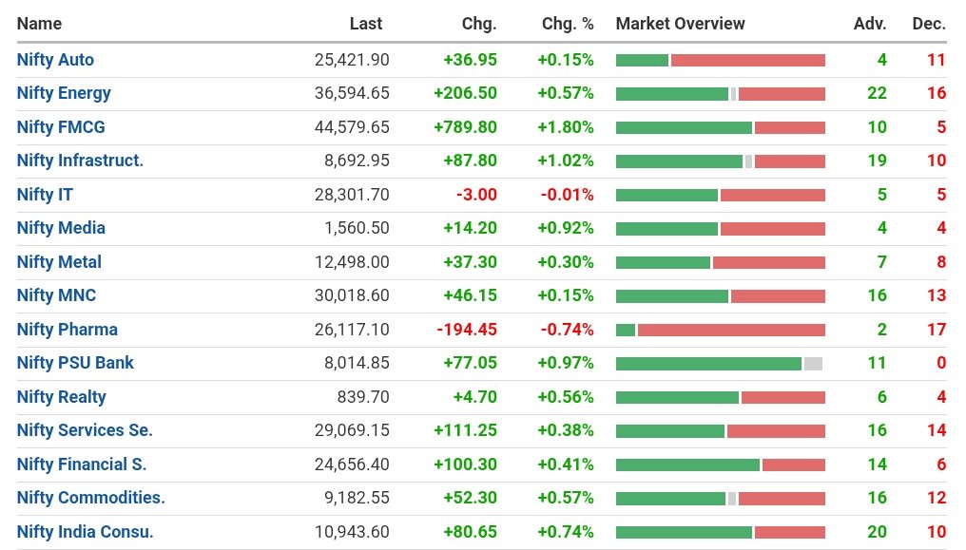
Task: Open the Nifty Infrastruct. index link
Action: [x=80, y=161]
